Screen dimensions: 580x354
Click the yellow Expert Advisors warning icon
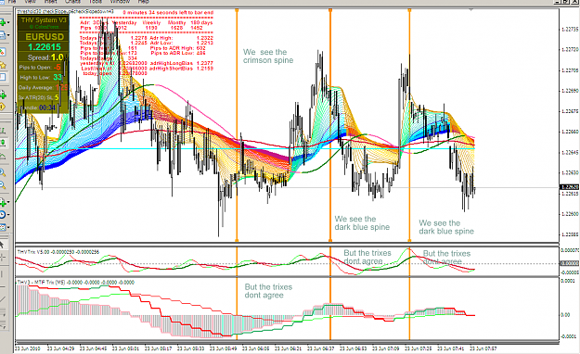[x=3, y=107]
